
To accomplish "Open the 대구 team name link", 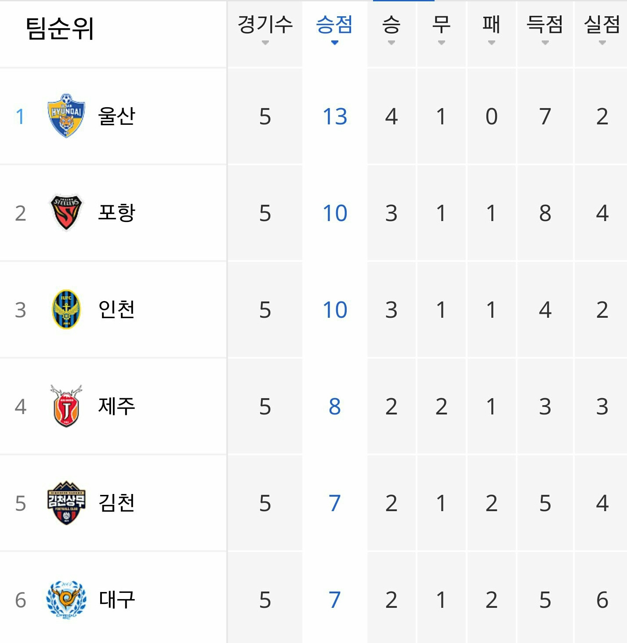I will (116, 599).
